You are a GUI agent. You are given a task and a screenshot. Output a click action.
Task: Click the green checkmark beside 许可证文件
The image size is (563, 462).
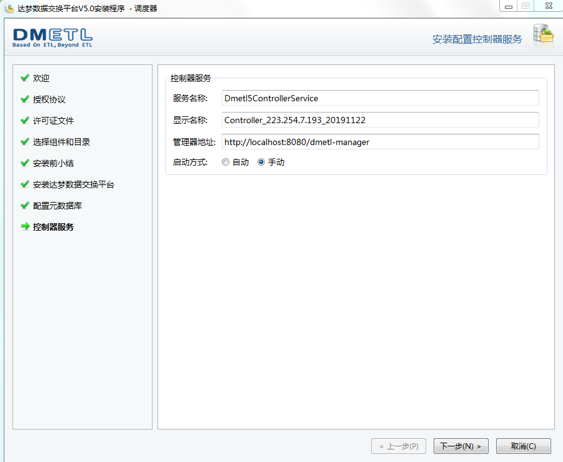[25, 120]
